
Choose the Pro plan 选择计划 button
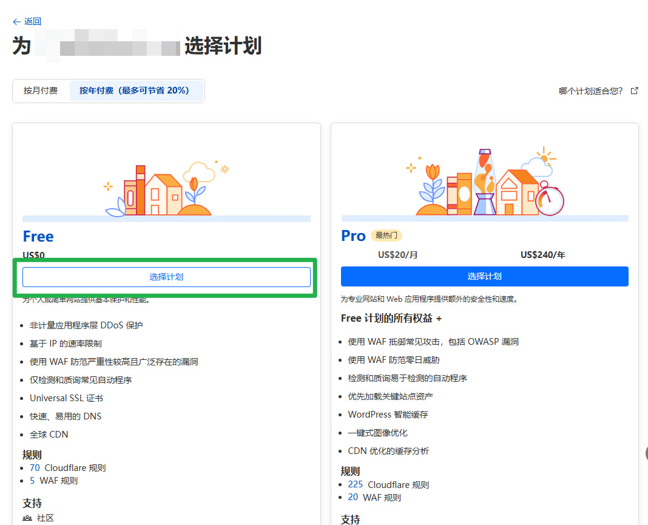tap(484, 276)
